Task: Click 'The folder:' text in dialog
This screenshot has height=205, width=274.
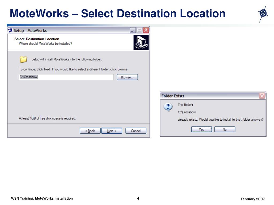Action: [185, 105]
